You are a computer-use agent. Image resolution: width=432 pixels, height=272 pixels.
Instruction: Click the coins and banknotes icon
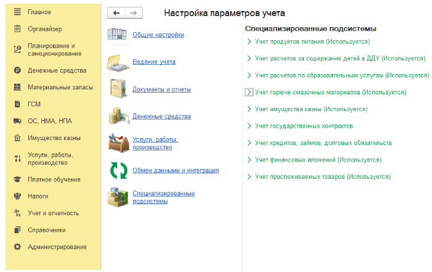(119, 116)
